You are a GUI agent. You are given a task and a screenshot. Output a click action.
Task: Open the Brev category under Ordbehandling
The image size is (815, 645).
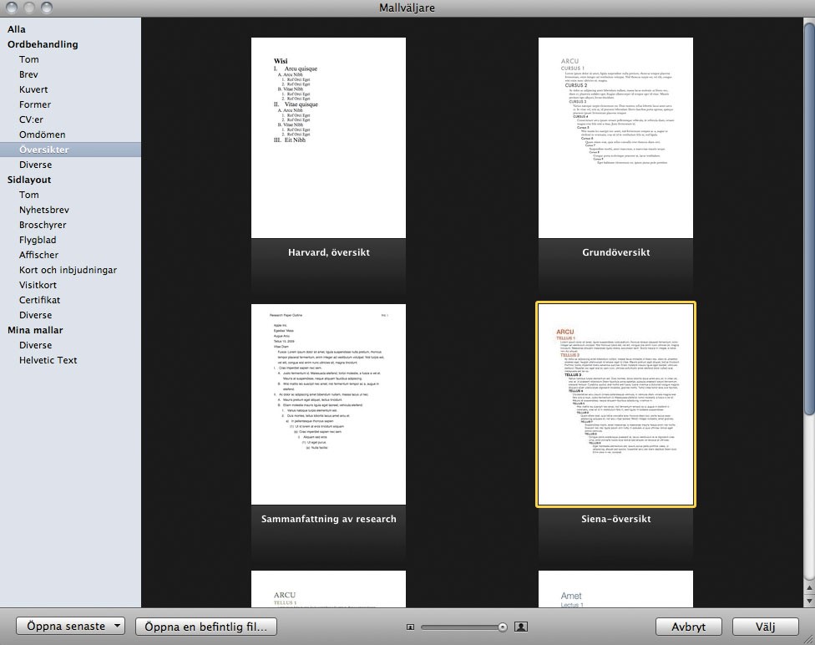(x=28, y=74)
